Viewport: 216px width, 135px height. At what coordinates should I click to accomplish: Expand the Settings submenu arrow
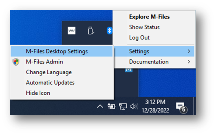[189, 51]
